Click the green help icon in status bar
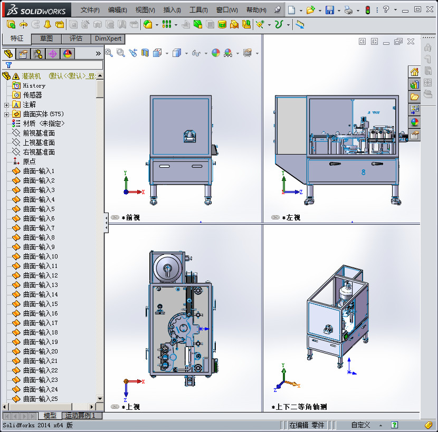Viewport: 438px width, 432px height. tap(394, 425)
